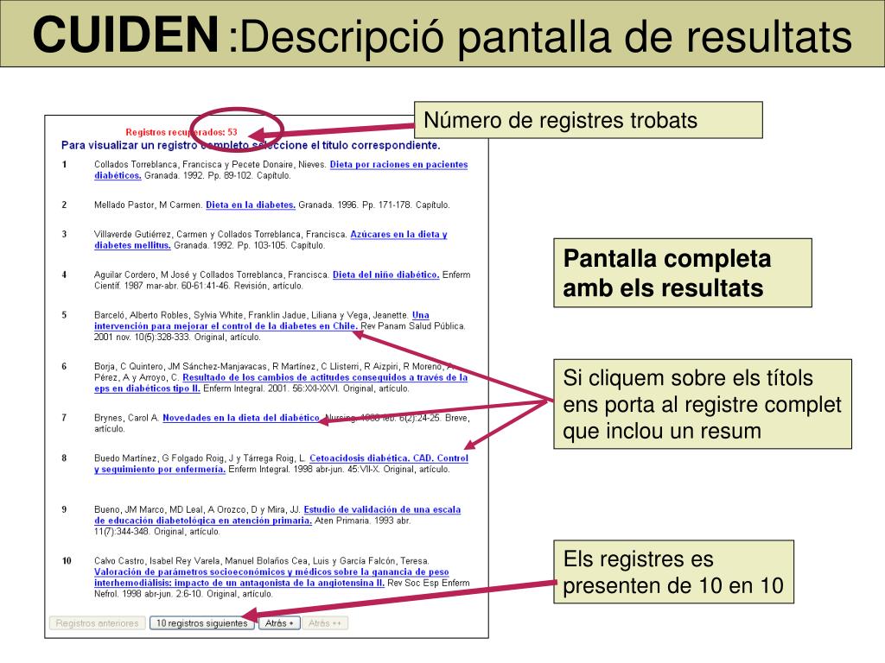Click the enabled "Atrás" button

click(x=279, y=623)
